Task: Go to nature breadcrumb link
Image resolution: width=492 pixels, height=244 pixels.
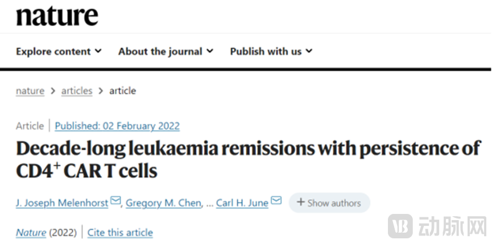Action: 30,91
